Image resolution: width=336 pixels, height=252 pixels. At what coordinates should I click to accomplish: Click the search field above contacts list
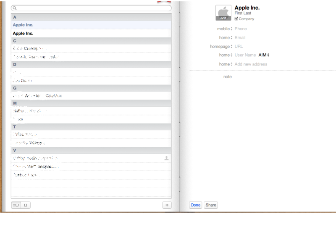click(91, 8)
